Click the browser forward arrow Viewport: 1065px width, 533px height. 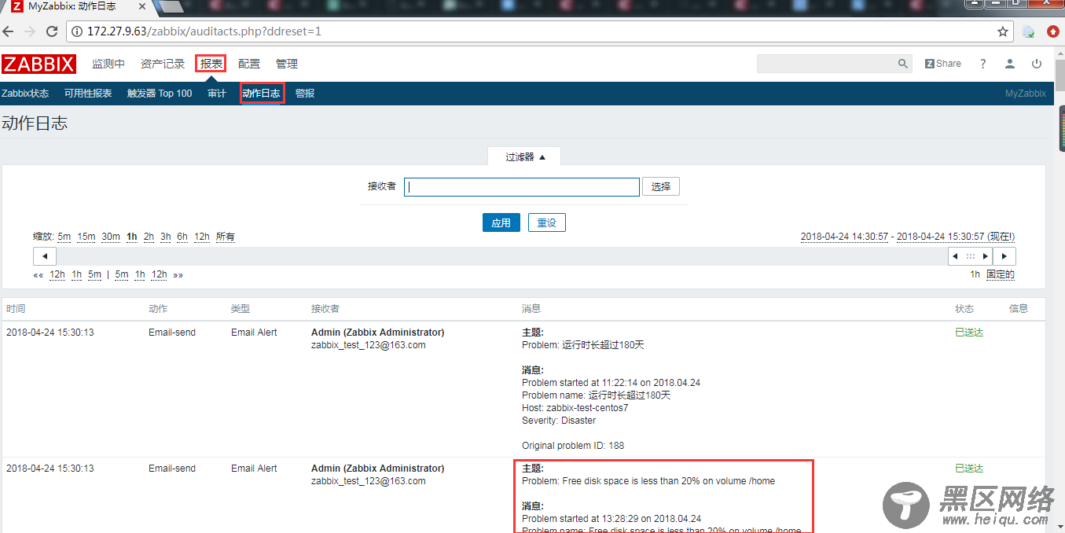pos(30,32)
